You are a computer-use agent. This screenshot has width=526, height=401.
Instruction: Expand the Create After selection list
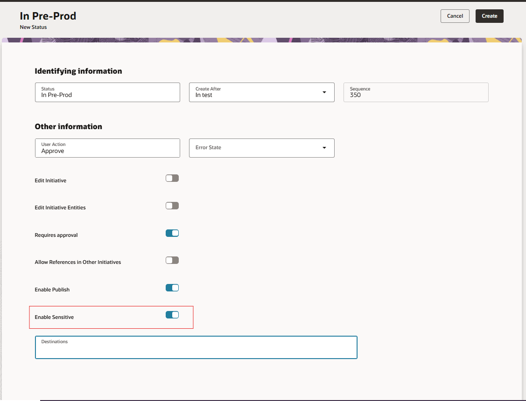point(324,92)
